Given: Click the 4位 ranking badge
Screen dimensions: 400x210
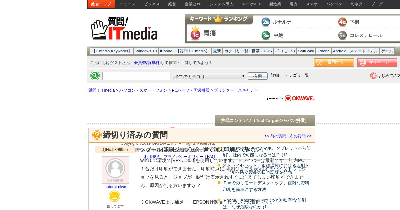Looking at the screenshot, I should coord(342,22).
